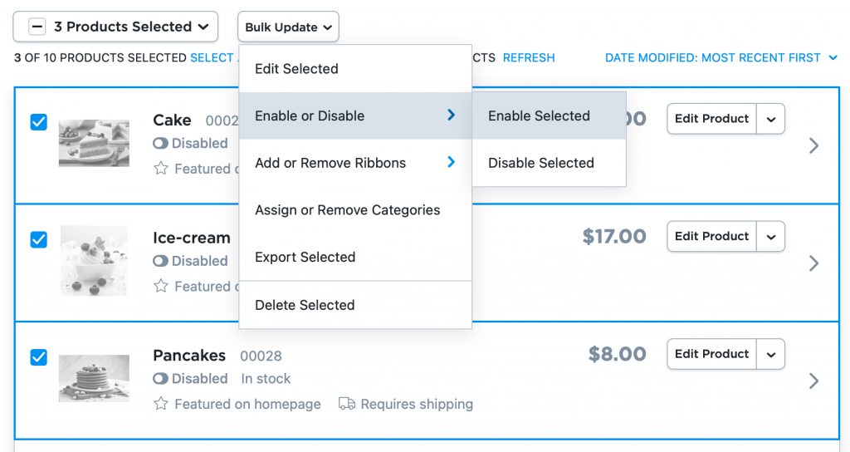Viewport: 850px width, 452px height.
Task: Open the Bulk Update dropdown
Action: pos(288,27)
